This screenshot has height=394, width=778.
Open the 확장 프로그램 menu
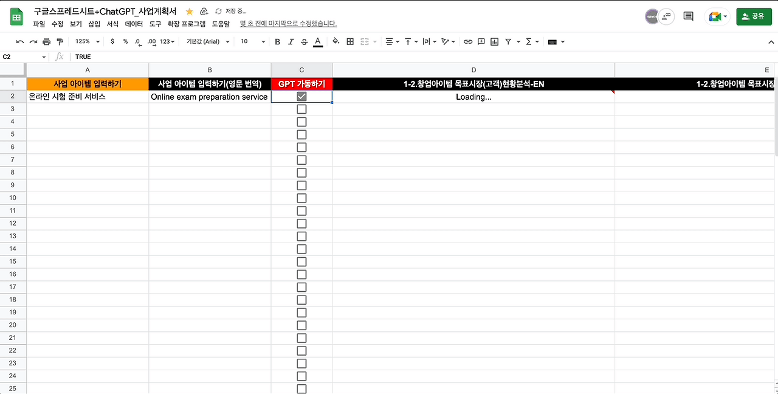click(x=187, y=24)
